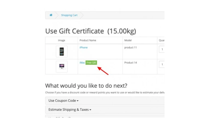Click the iPhone quantity input field

[162, 49]
